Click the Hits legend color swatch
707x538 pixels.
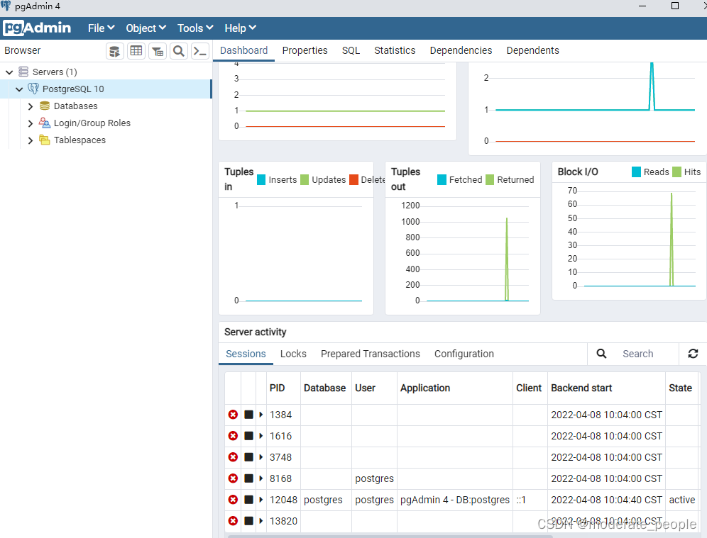pos(676,172)
